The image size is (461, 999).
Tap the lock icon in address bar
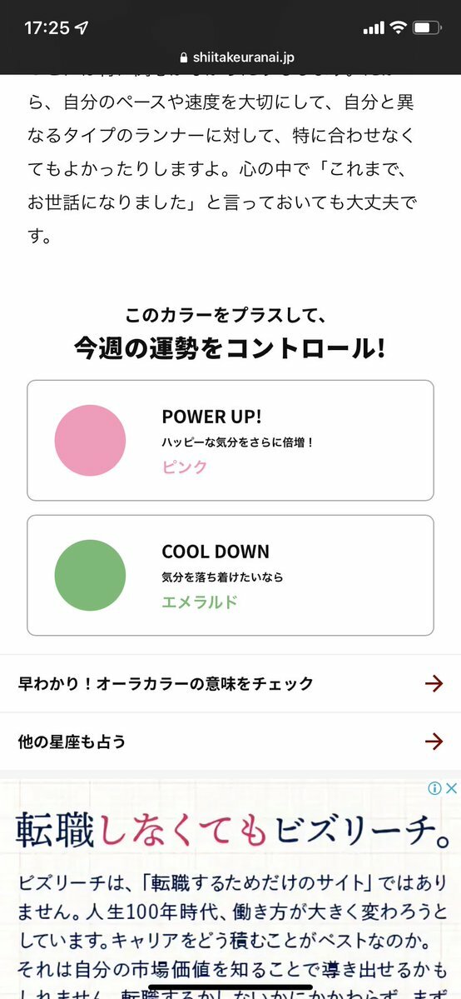coord(184,58)
